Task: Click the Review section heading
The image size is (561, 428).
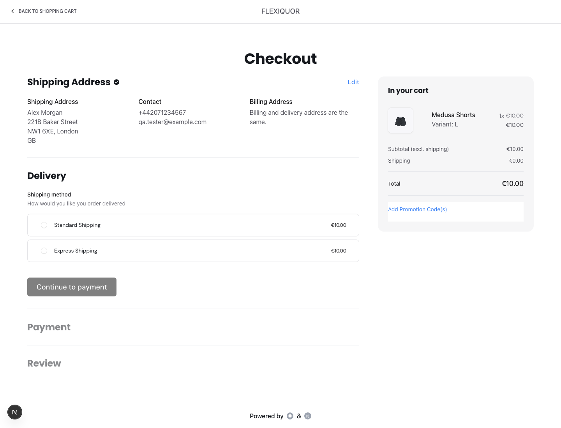Action: coord(44,363)
